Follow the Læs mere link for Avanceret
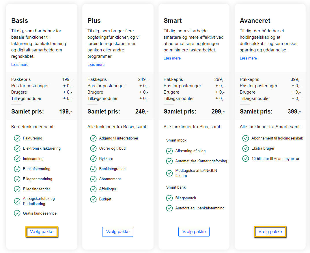This screenshot has width=310, height=253. click(x=248, y=58)
